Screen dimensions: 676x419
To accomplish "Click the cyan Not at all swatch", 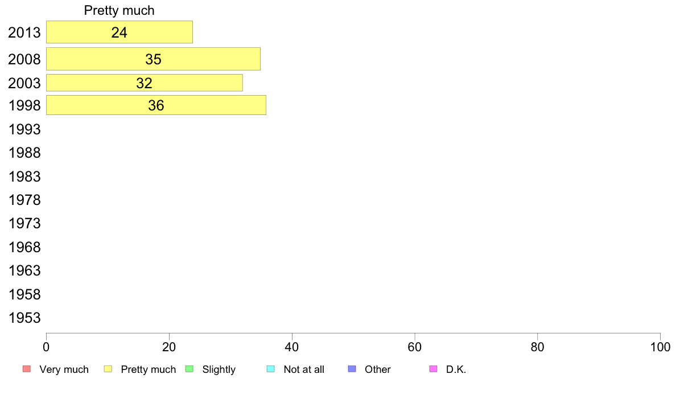I will [271, 369].
